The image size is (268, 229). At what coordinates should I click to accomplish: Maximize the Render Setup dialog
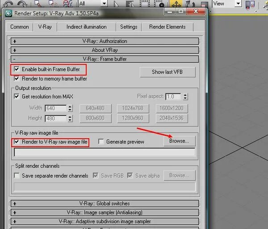coord(181,12)
